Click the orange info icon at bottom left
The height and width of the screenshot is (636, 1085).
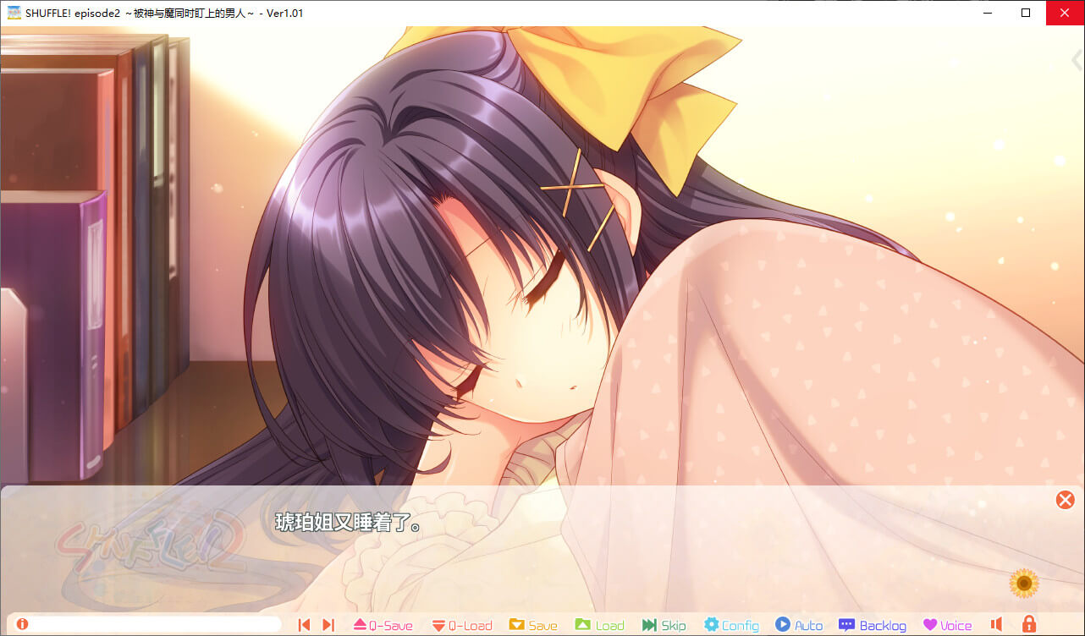click(x=22, y=624)
